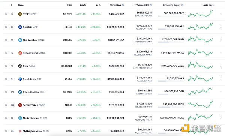Open the three-dot menu for ApeCoin
225x136 pixels.
click(220, 27)
